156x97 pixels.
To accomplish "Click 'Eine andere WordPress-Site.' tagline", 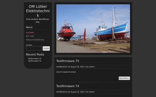I will (38, 21).
